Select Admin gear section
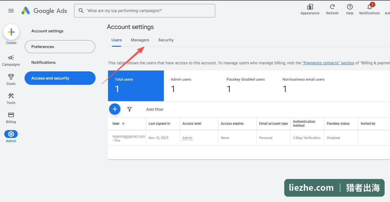 (11, 136)
